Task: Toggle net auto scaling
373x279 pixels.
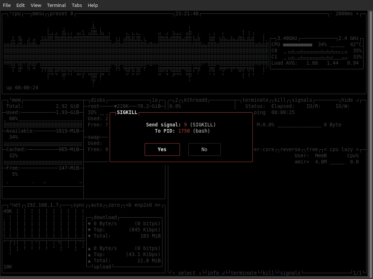Action: click(x=96, y=205)
